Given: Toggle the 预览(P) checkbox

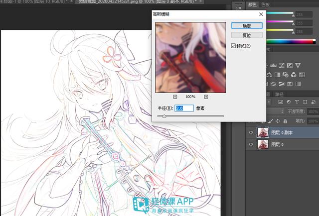Looking at the screenshot, I should [x=233, y=46].
